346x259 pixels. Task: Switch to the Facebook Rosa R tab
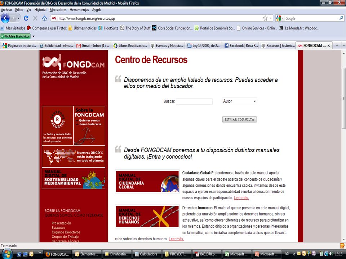[240, 46]
